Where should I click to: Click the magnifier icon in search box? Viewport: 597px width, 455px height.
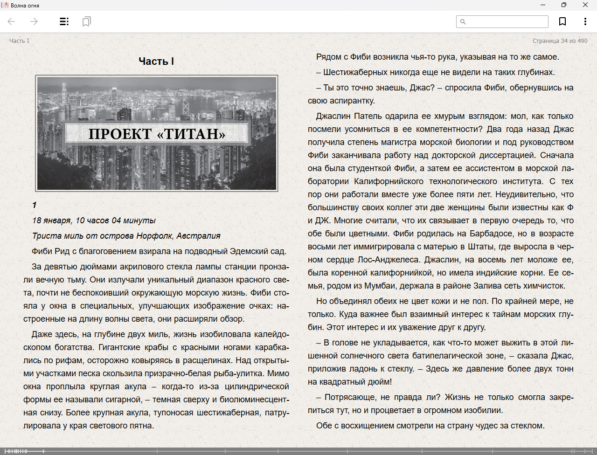click(463, 21)
